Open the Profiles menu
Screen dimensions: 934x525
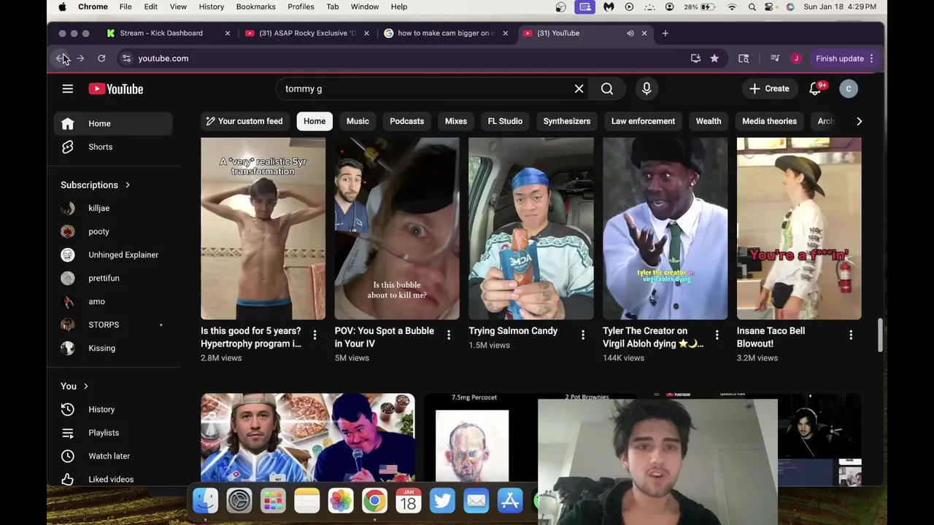301,7
